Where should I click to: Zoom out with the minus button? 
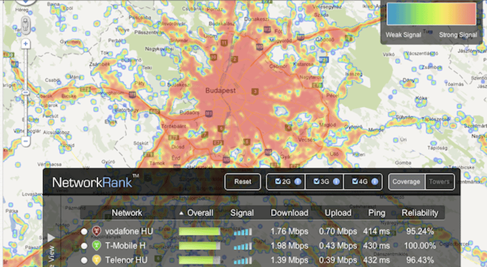(x=25, y=141)
